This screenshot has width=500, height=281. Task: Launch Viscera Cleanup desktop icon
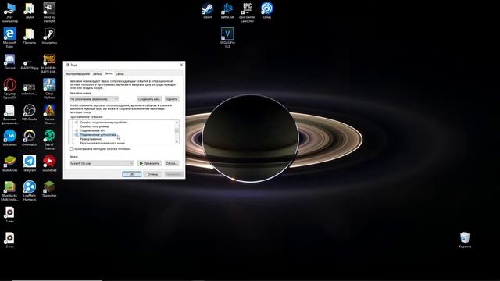click(x=49, y=114)
